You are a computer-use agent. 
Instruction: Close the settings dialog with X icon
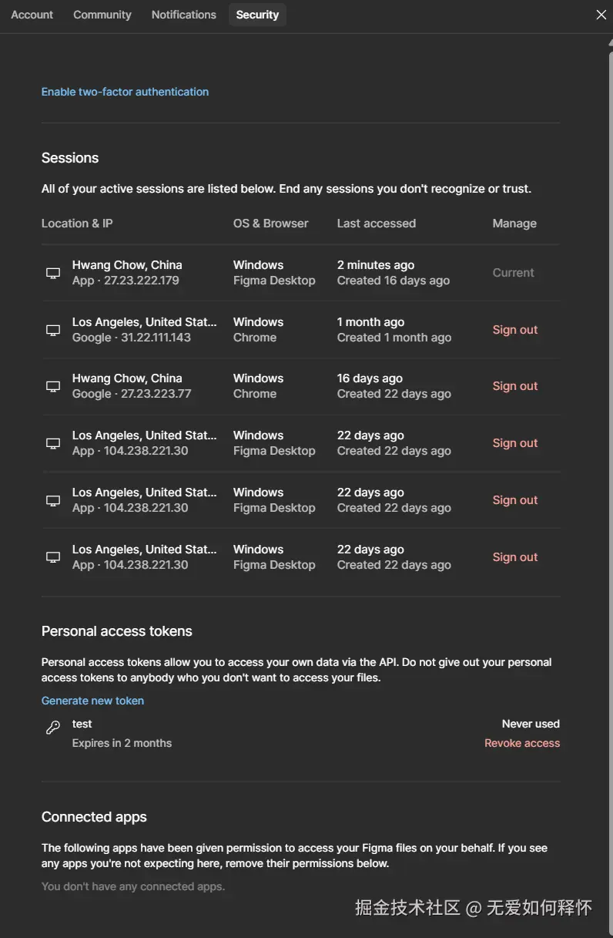(601, 15)
